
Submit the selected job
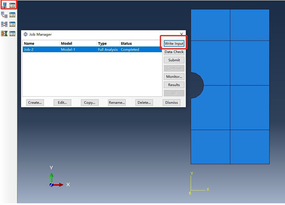[x=174, y=60]
